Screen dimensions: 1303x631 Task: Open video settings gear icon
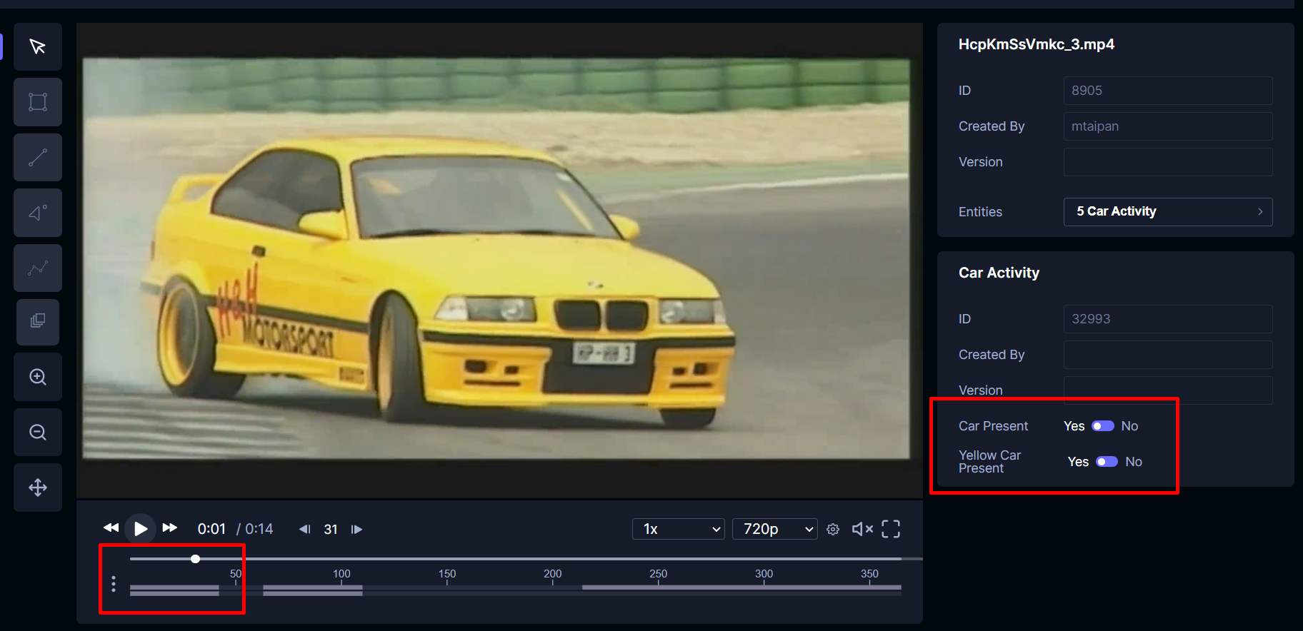pyautogui.click(x=833, y=529)
